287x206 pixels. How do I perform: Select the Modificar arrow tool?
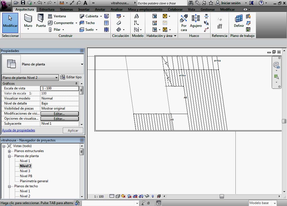pyautogui.click(x=10, y=22)
